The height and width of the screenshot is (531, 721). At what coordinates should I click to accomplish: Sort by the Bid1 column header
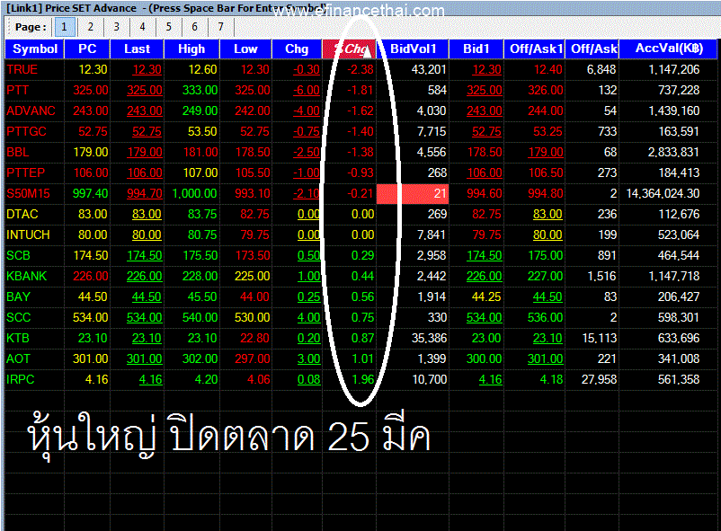pyautogui.click(x=476, y=49)
